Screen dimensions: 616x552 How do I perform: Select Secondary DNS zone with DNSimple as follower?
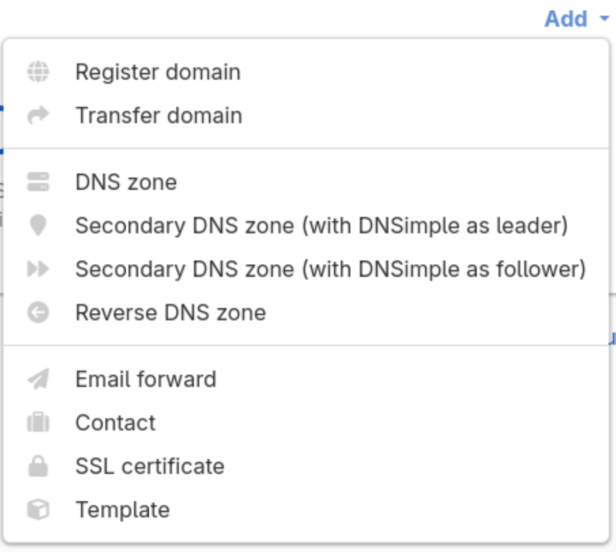click(331, 269)
